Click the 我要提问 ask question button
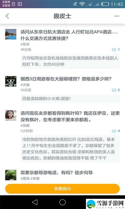 pyautogui.click(x=63, y=189)
